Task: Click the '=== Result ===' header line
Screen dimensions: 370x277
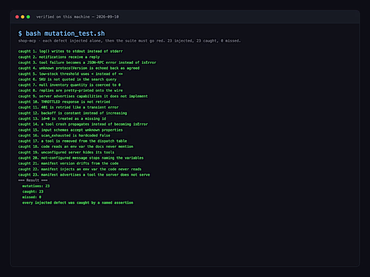Action: click(x=33, y=180)
